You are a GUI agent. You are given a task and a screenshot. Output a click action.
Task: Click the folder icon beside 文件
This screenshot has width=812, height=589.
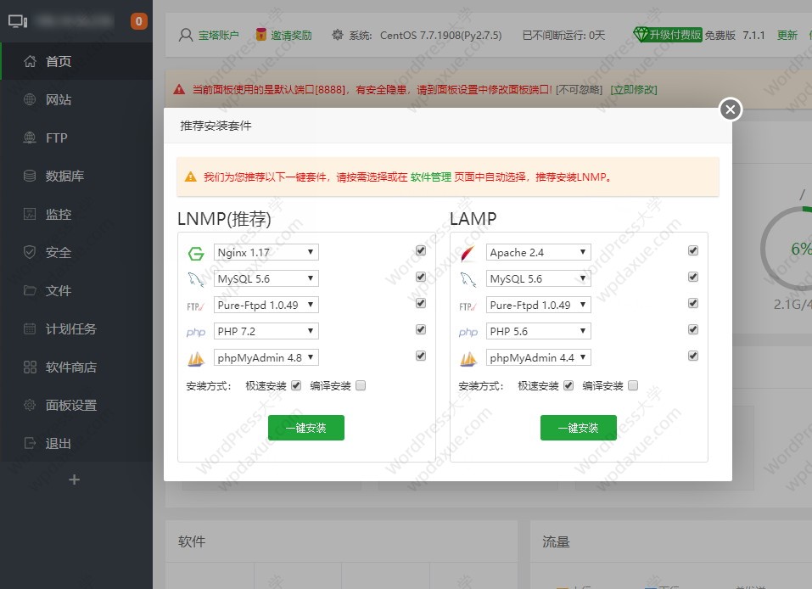point(30,290)
